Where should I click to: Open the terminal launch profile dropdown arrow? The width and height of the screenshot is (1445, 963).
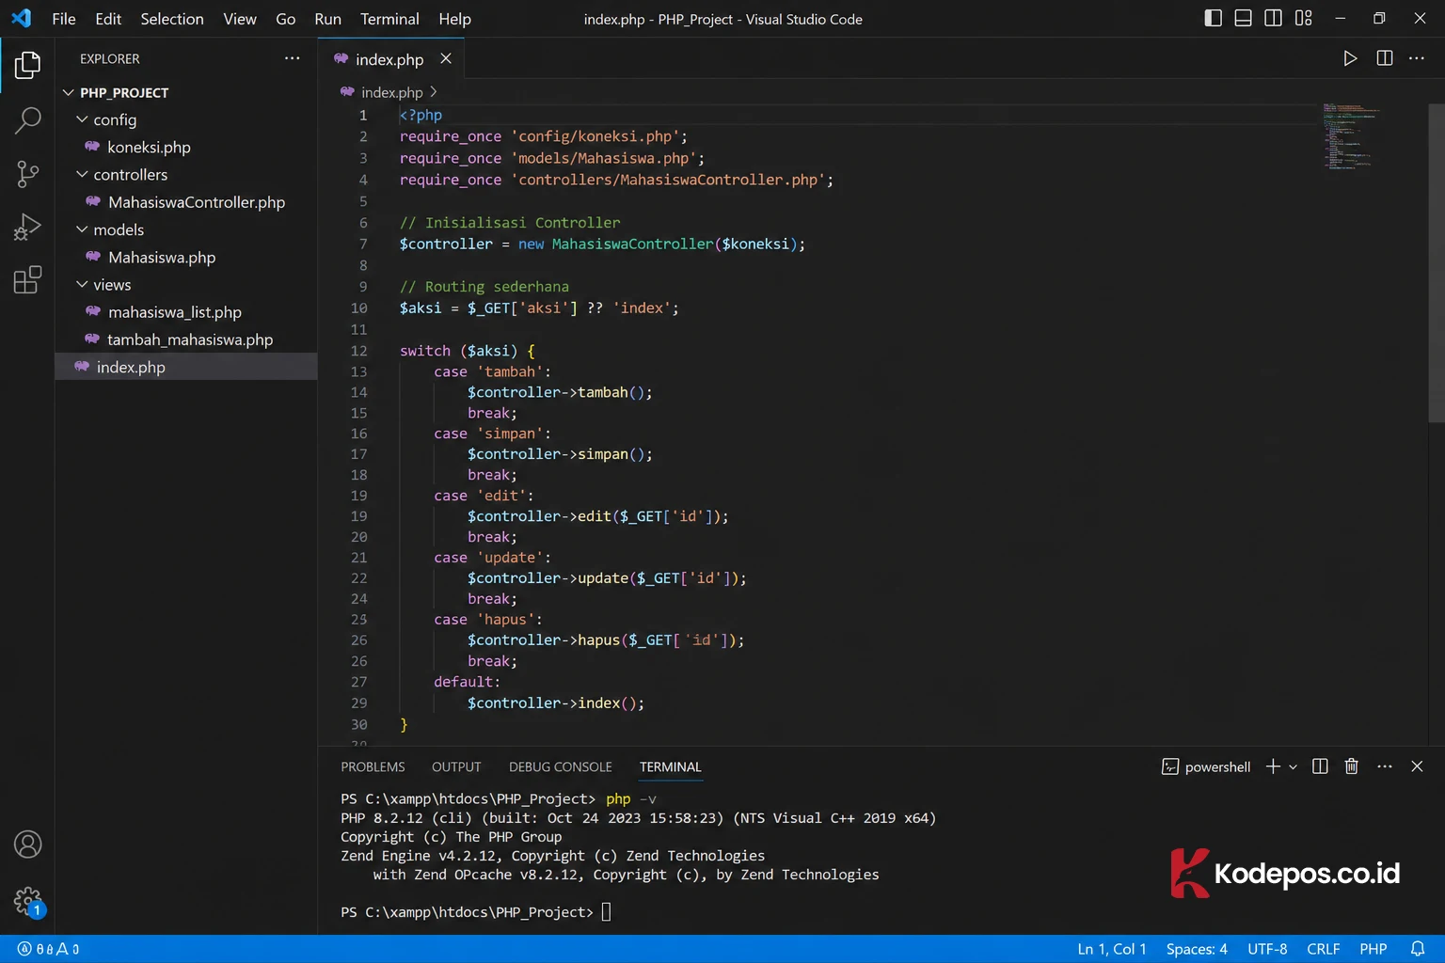pyautogui.click(x=1293, y=766)
